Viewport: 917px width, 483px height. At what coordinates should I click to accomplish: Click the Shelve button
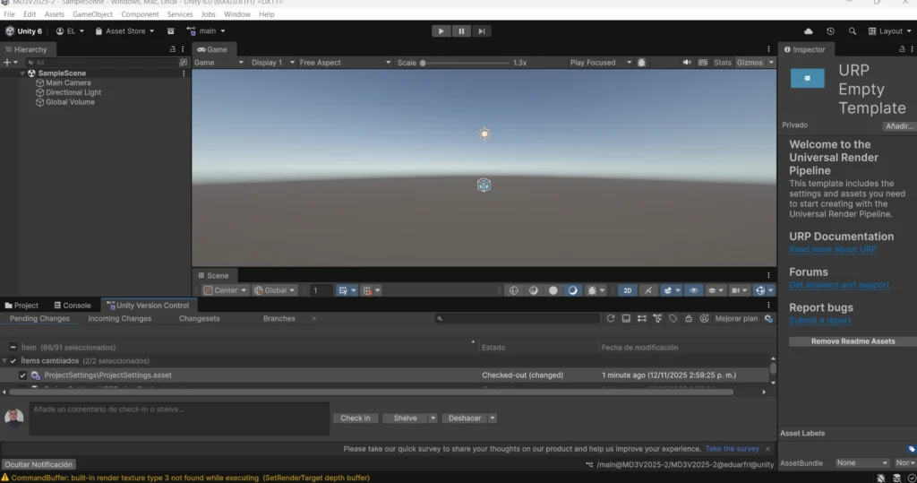click(x=405, y=418)
